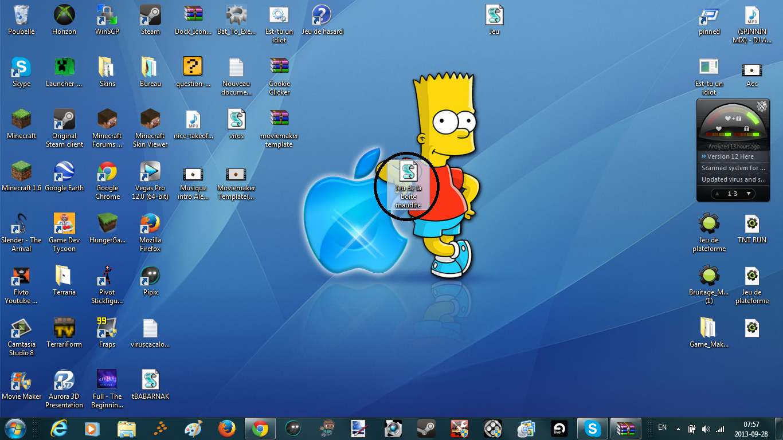The width and height of the screenshot is (783, 440).
Task: Show hidden tray icons arrow
Action: pos(679,429)
